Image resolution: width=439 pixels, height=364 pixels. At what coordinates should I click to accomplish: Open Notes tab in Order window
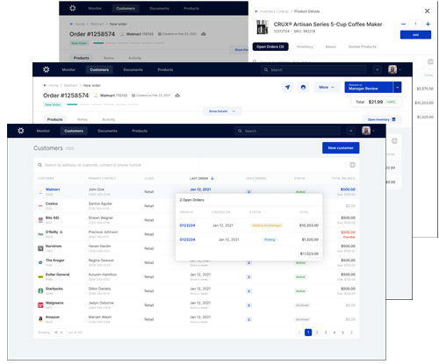tap(83, 119)
